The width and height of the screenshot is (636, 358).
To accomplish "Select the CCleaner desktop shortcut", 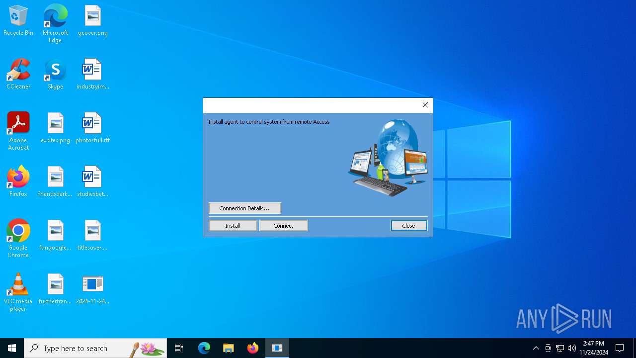I will (x=18, y=75).
